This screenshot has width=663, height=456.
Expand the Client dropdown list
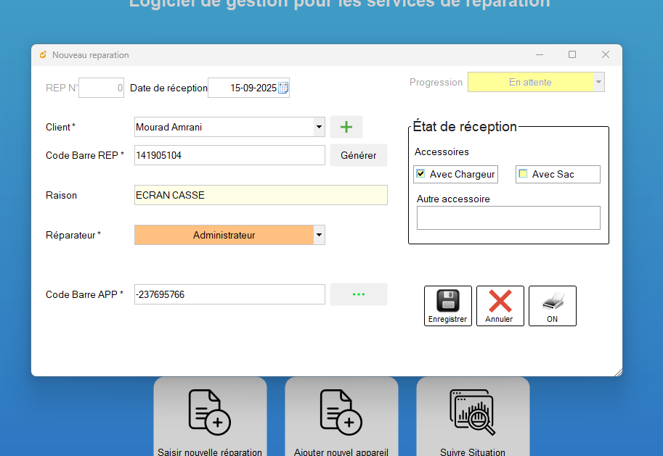pos(319,127)
